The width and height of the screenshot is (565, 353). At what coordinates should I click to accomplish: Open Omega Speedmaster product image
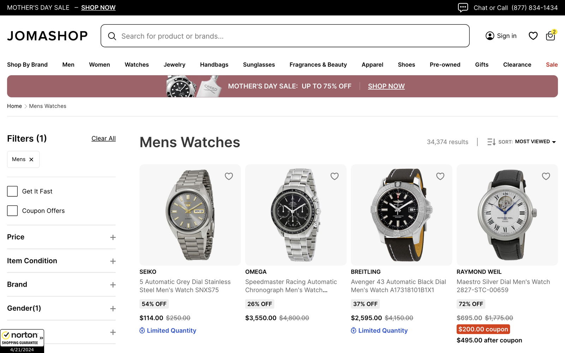pyautogui.click(x=296, y=215)
